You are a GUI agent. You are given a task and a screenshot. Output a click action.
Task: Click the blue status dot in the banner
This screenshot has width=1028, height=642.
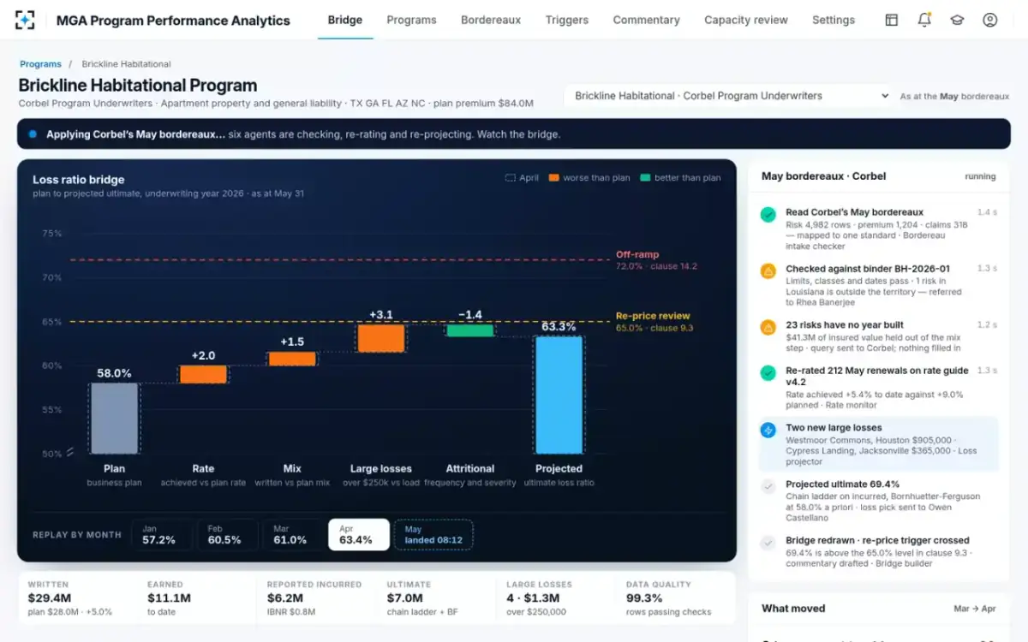(33, 134)
